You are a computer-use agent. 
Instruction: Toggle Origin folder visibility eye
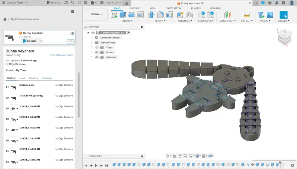coord(96,47)
